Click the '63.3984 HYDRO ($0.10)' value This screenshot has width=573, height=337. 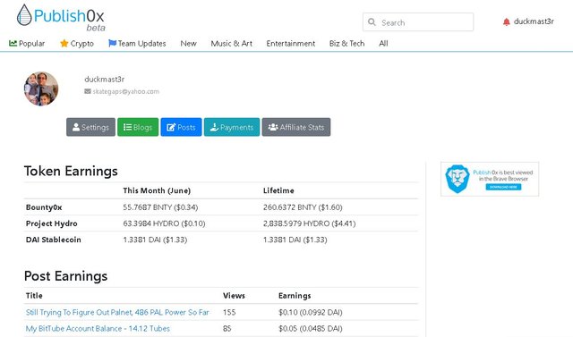[x=164, y=223]
